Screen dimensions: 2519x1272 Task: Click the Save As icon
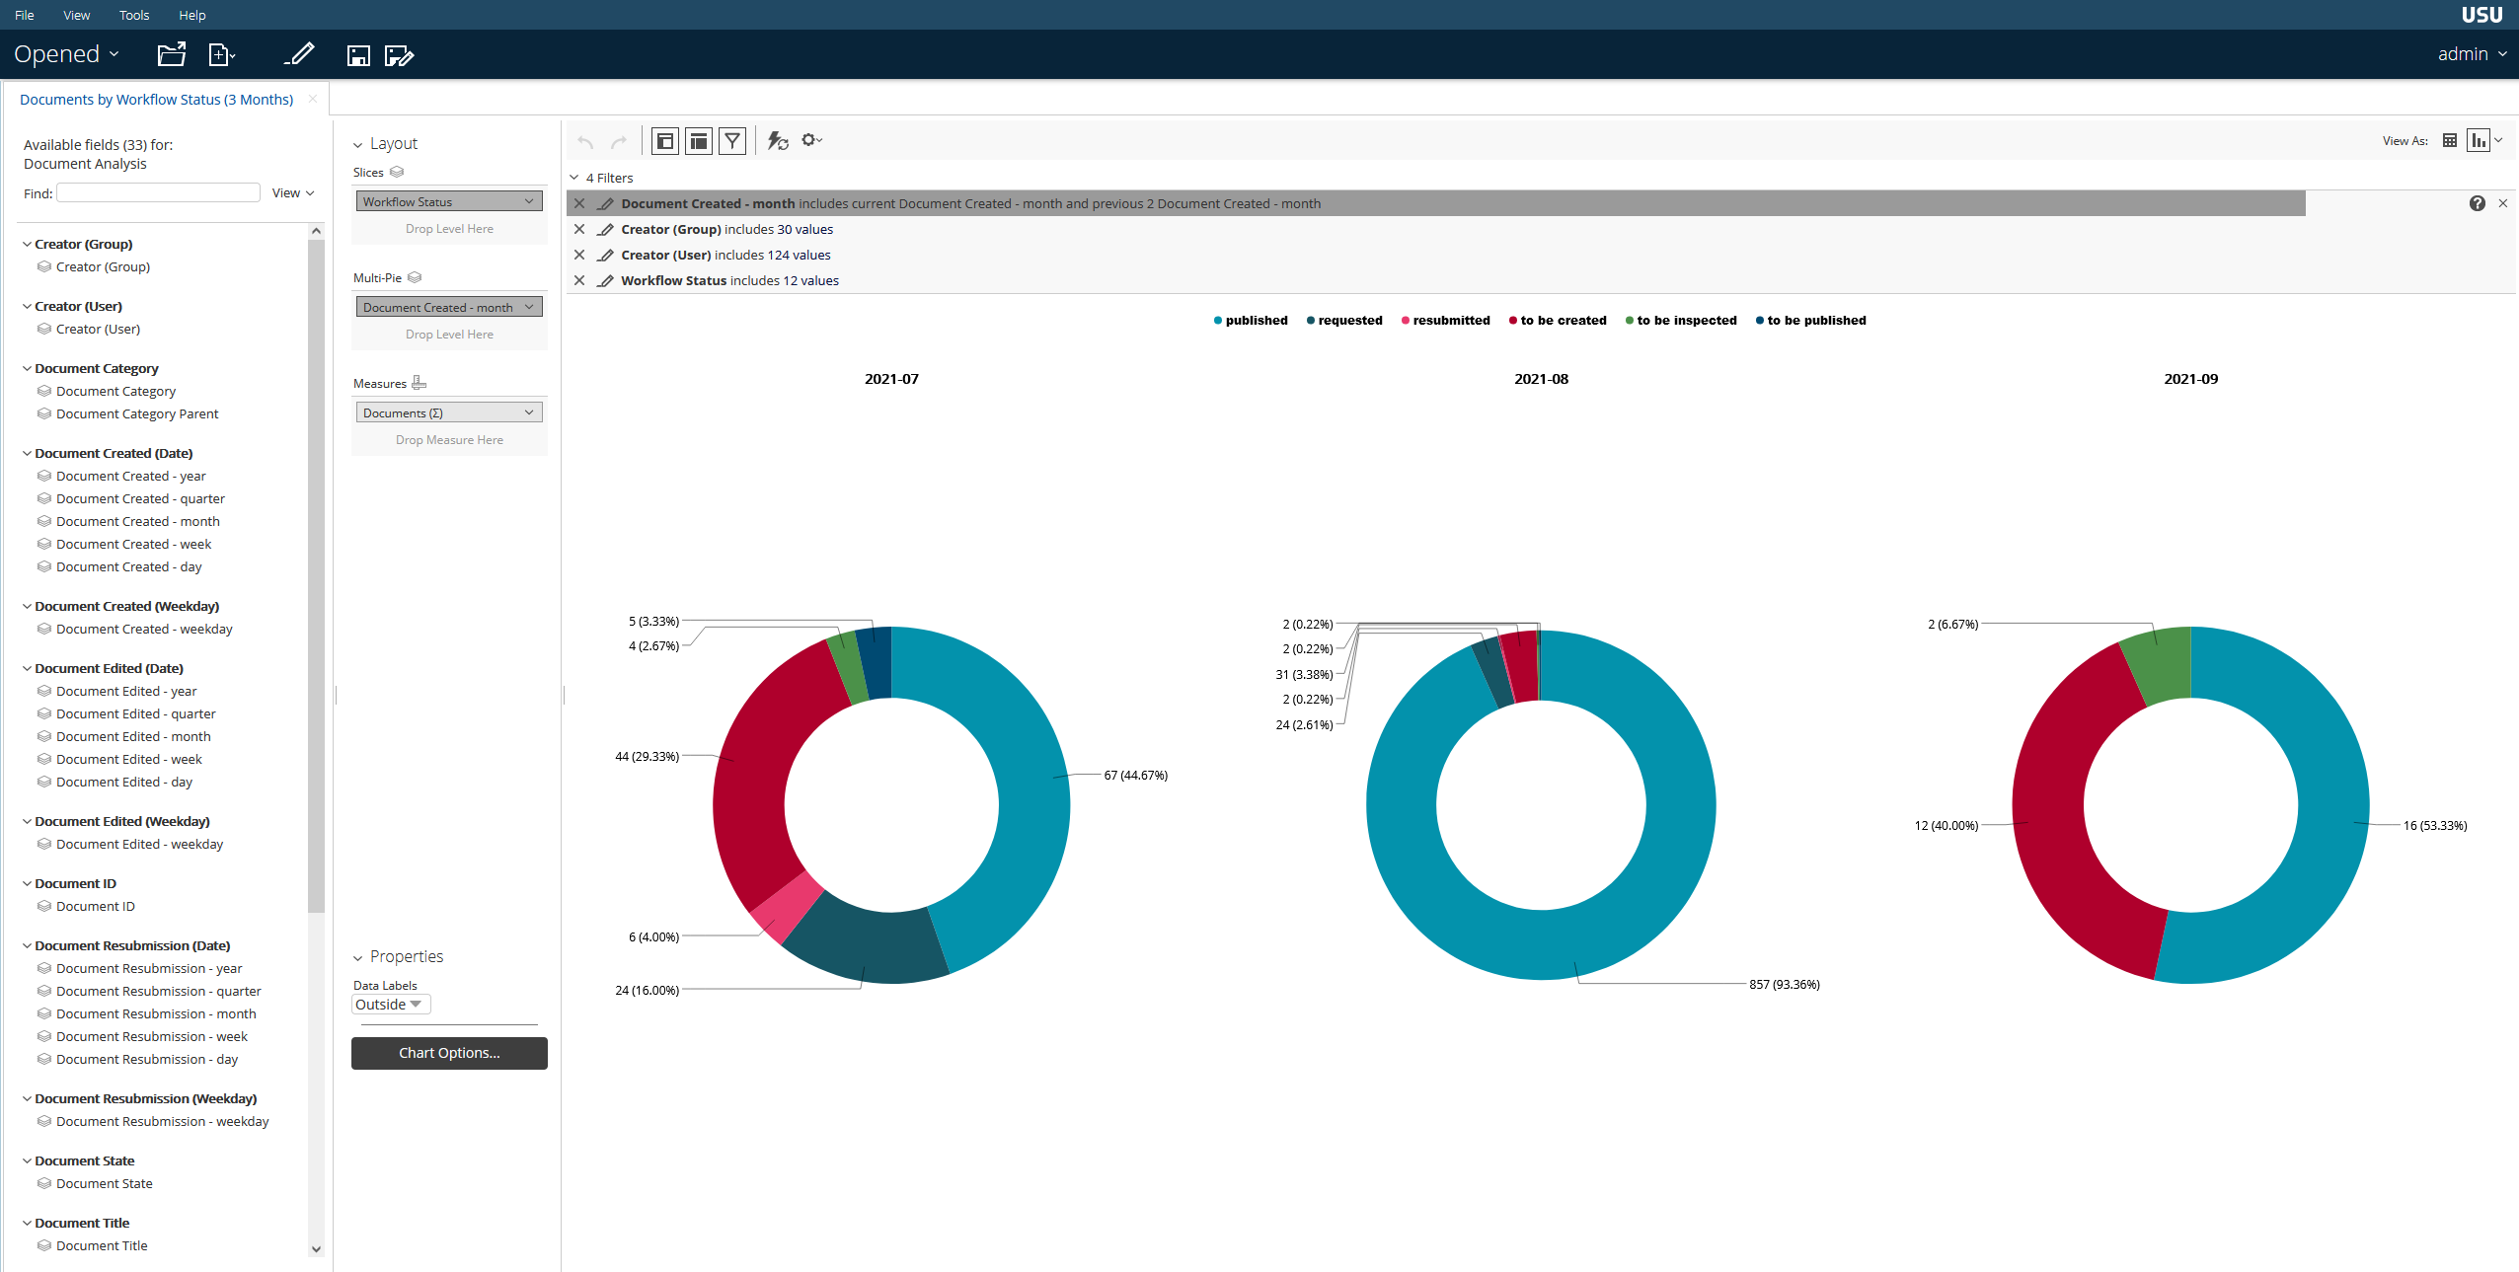(x=399, y=55)
